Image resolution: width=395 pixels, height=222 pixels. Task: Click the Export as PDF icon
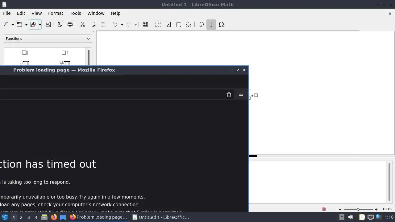[60, 24]
